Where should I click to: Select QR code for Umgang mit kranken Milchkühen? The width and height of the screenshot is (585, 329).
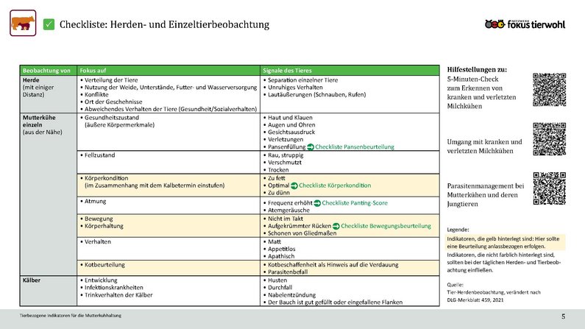tap(551, 139)
